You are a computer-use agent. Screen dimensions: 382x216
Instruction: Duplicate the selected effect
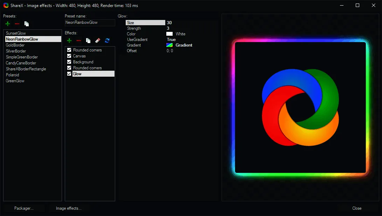click(88, 41)
